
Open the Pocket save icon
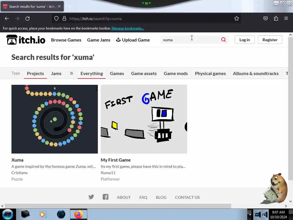265,18
